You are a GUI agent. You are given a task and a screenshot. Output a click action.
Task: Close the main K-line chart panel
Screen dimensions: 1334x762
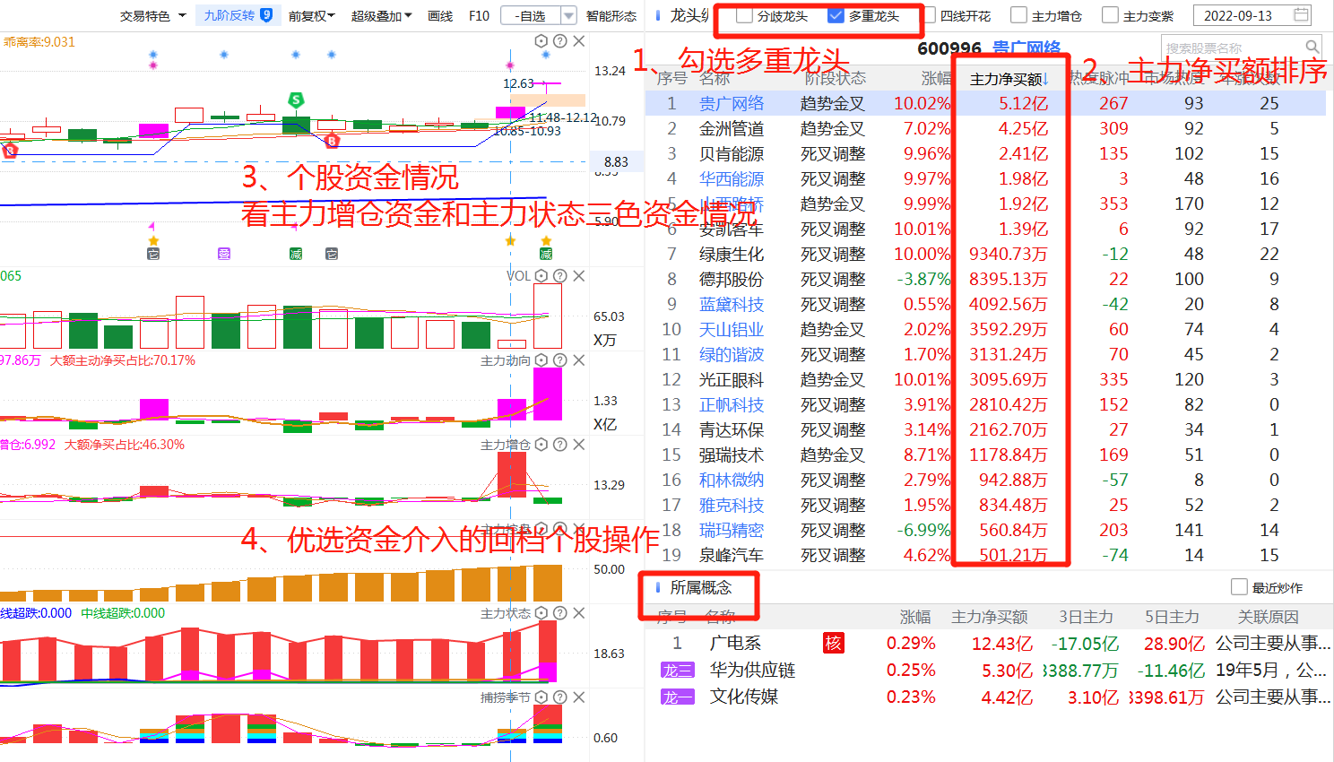(579, 41)
